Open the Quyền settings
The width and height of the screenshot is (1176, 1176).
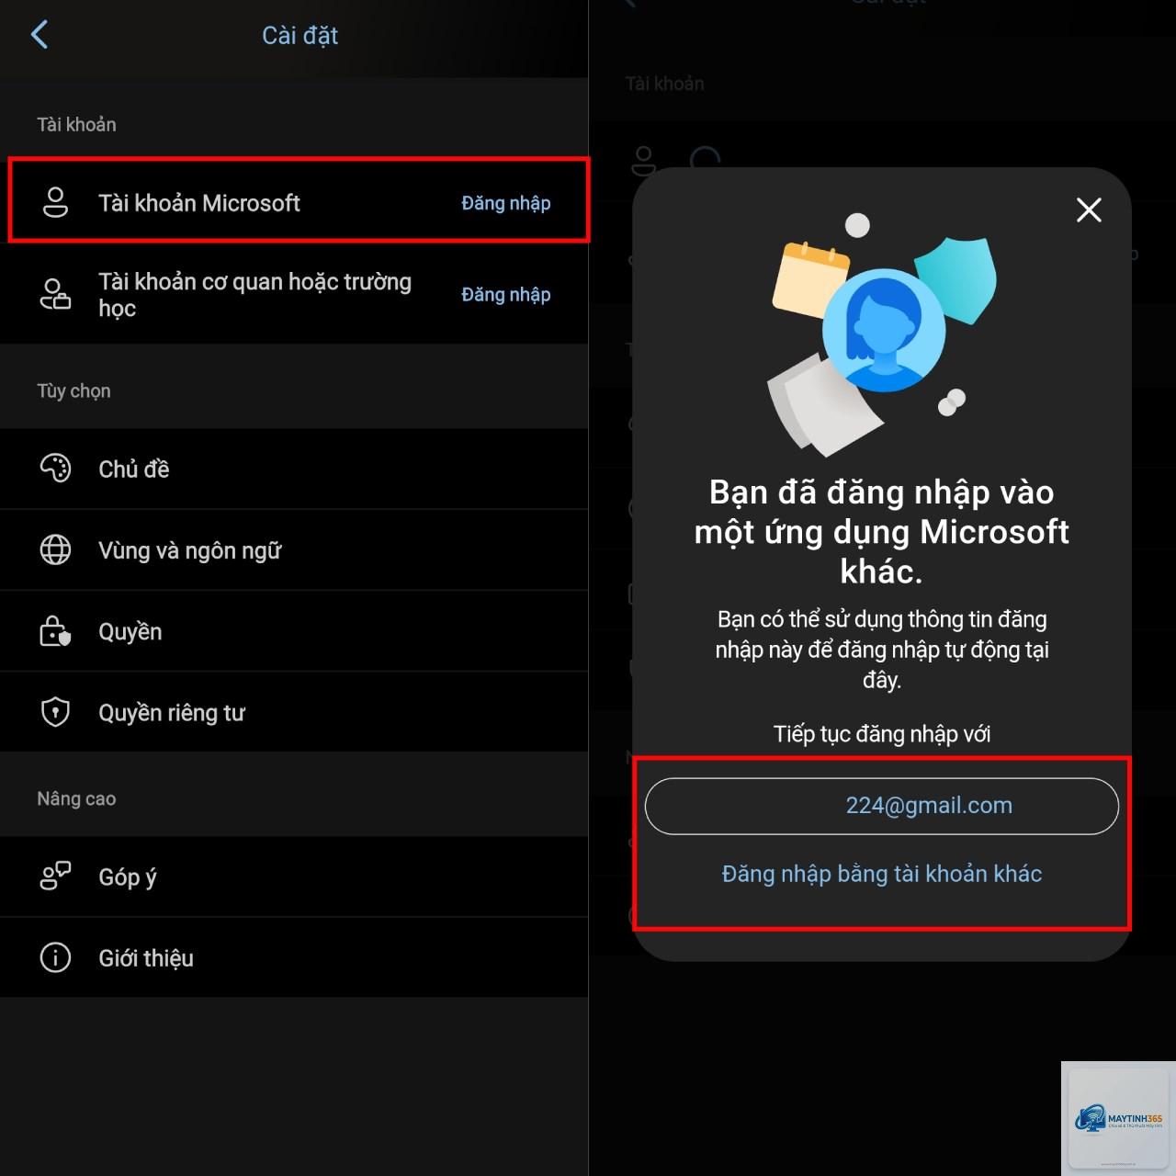(294, 631)
